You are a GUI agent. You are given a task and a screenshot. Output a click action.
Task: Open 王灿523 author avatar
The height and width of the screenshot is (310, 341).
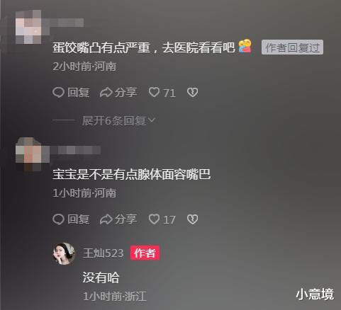click(64, 253)
